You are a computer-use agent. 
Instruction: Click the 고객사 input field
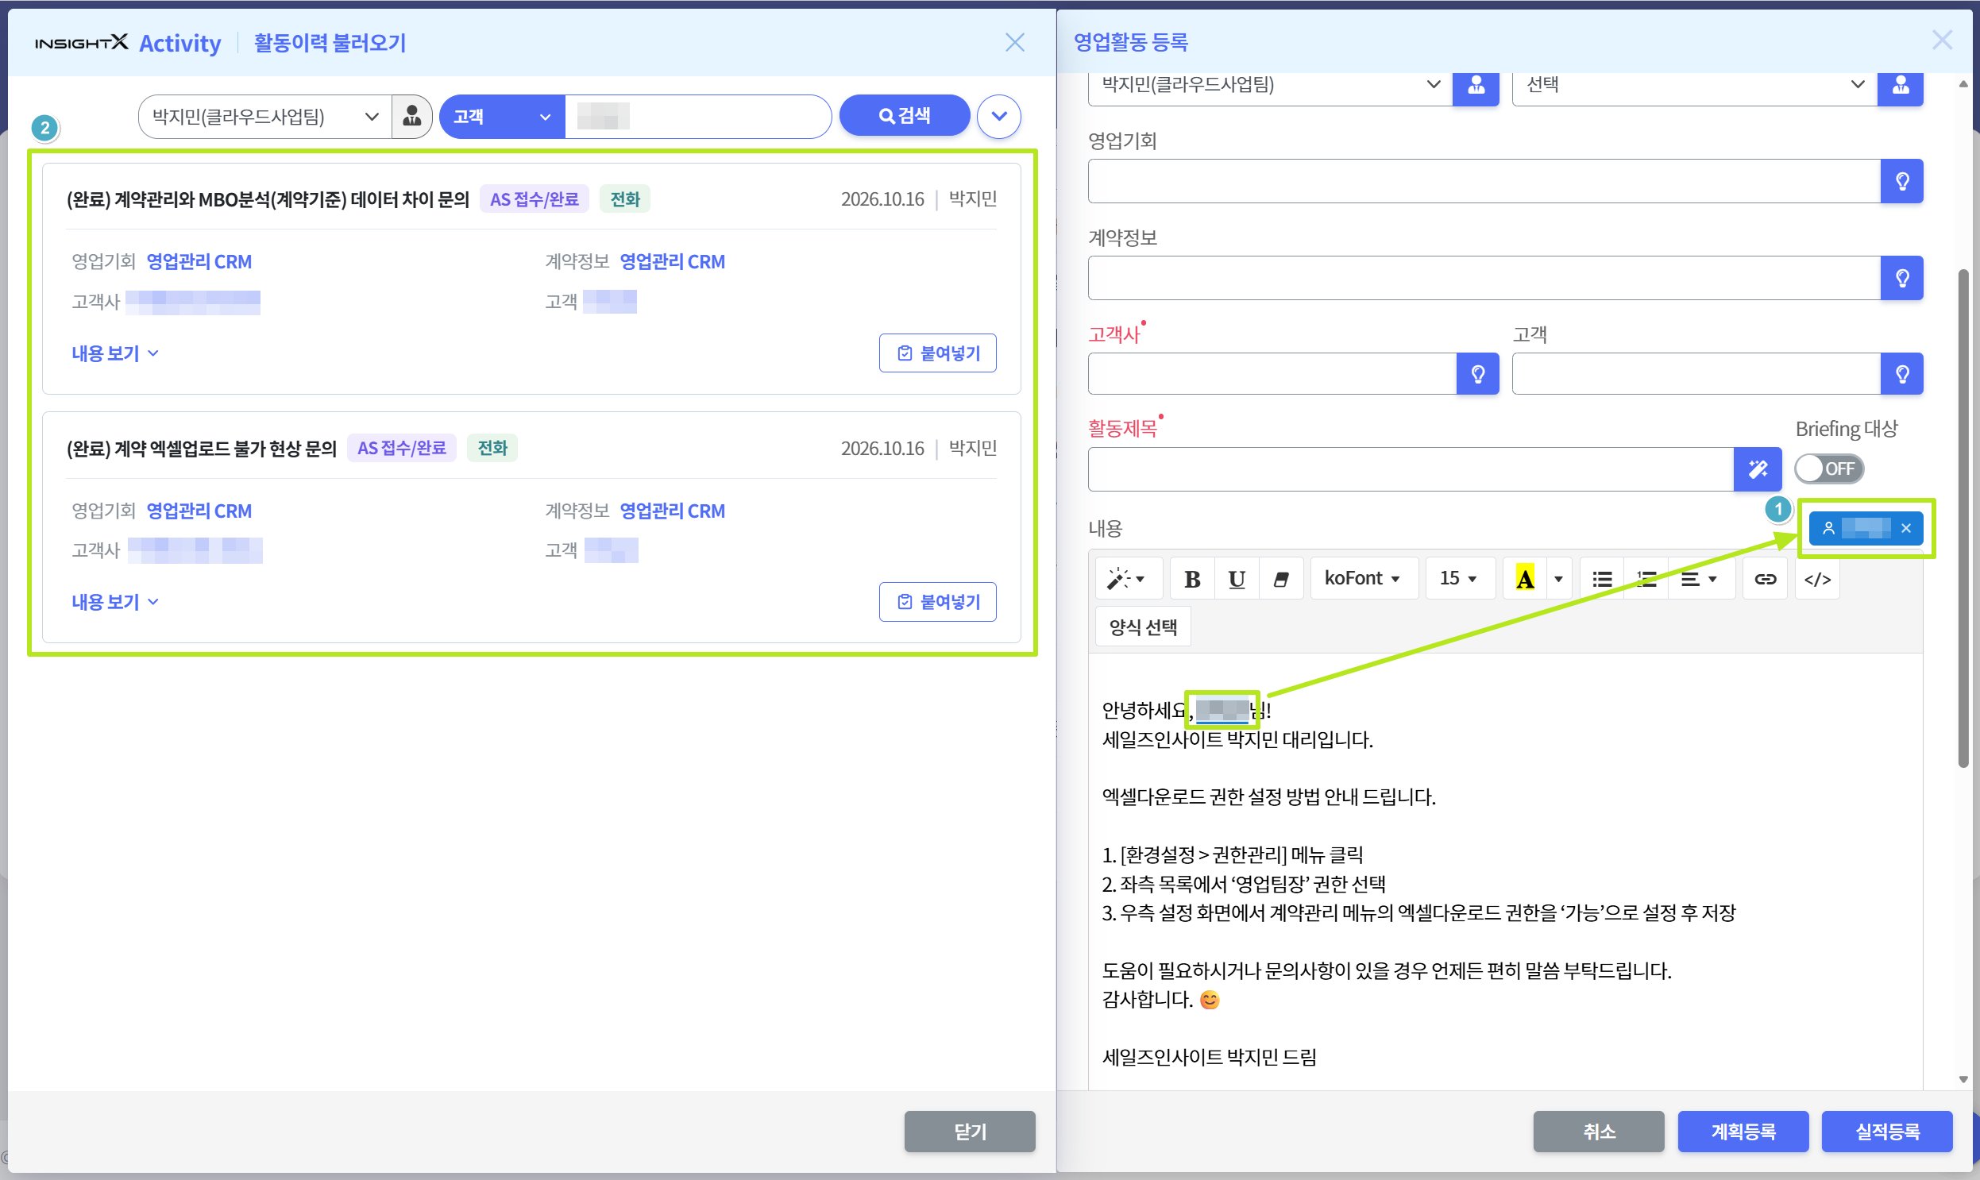(x=1272, y=374)
